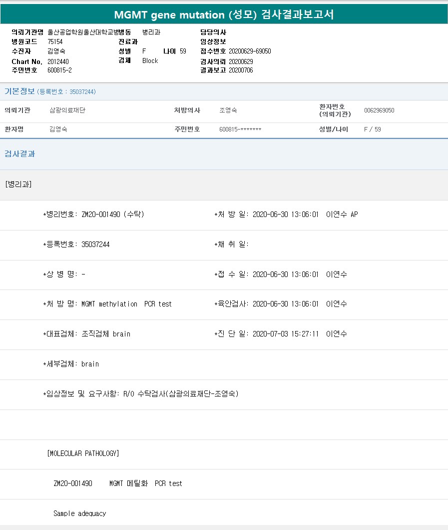Viewport: 448px width, 530px height.
Task: Select the 기본정보 section header
Action: (x=19, y=91)
